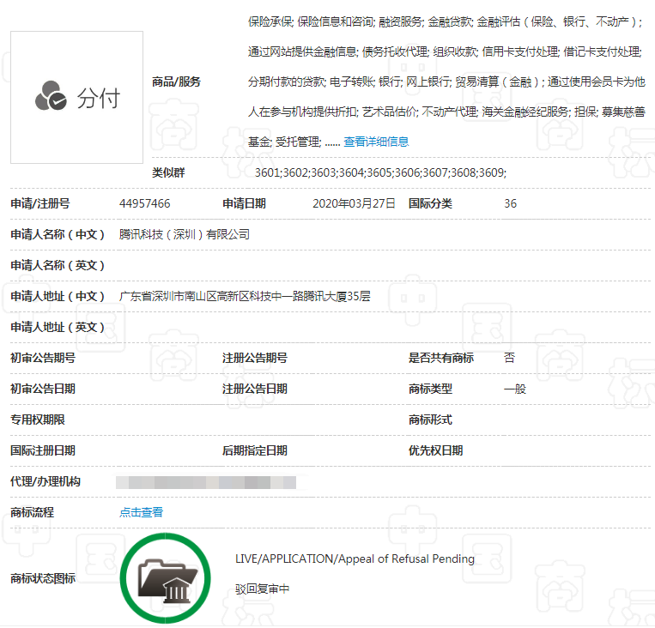
Task: Click the 注册公告期号 label
Action: coord(255,359)
